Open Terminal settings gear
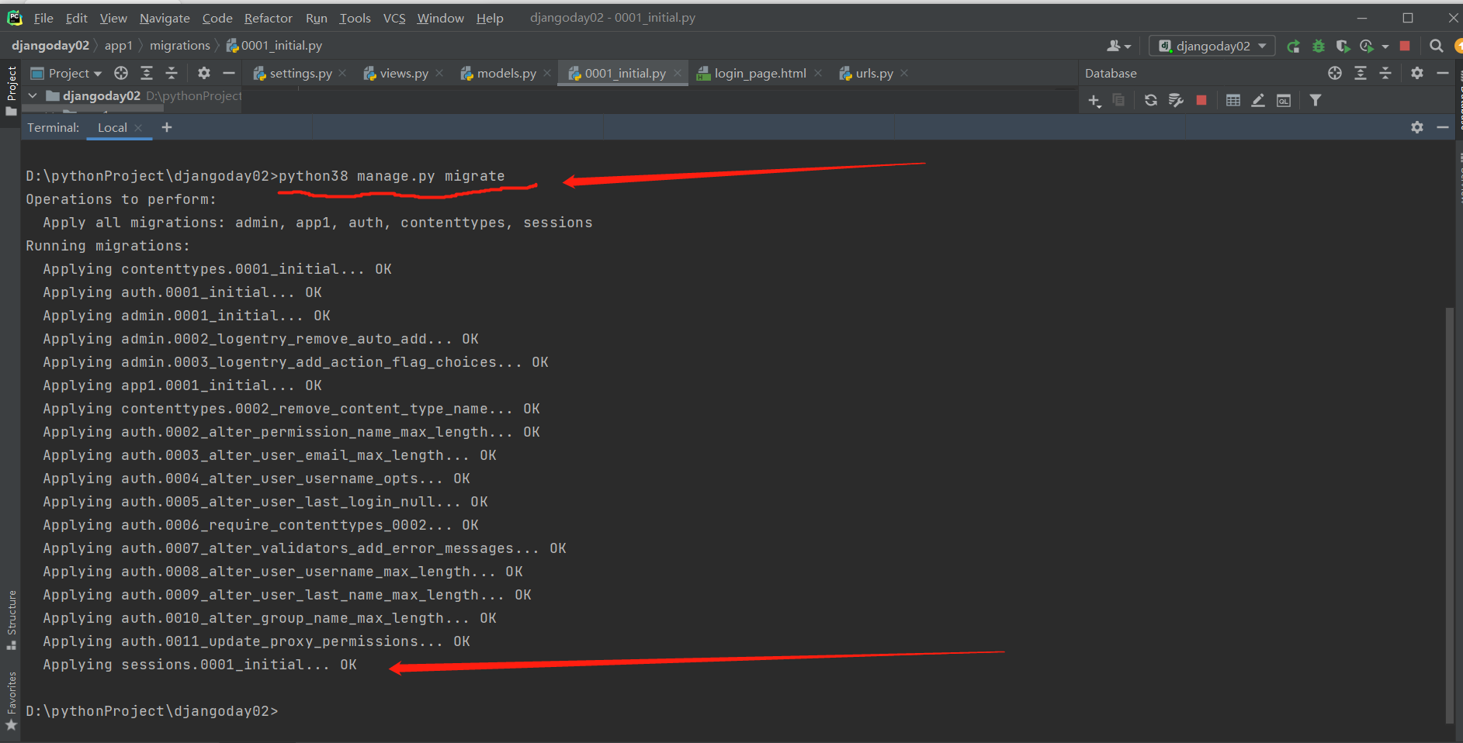Screen dimensions: 1463x743 click(x=1417, y=127)
